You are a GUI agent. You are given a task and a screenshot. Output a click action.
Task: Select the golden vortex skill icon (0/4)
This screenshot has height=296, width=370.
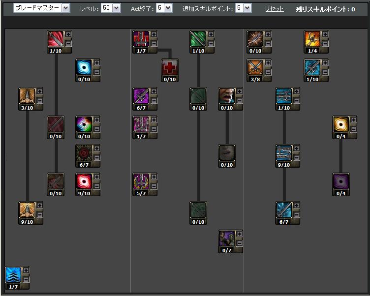point(341,124)
